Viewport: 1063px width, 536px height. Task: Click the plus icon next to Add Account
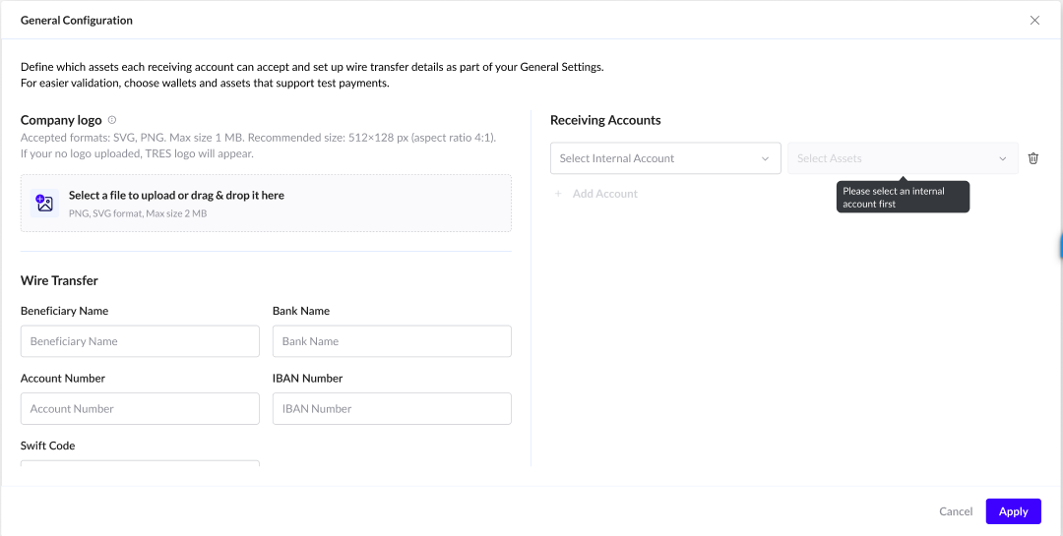click(558, 194)
